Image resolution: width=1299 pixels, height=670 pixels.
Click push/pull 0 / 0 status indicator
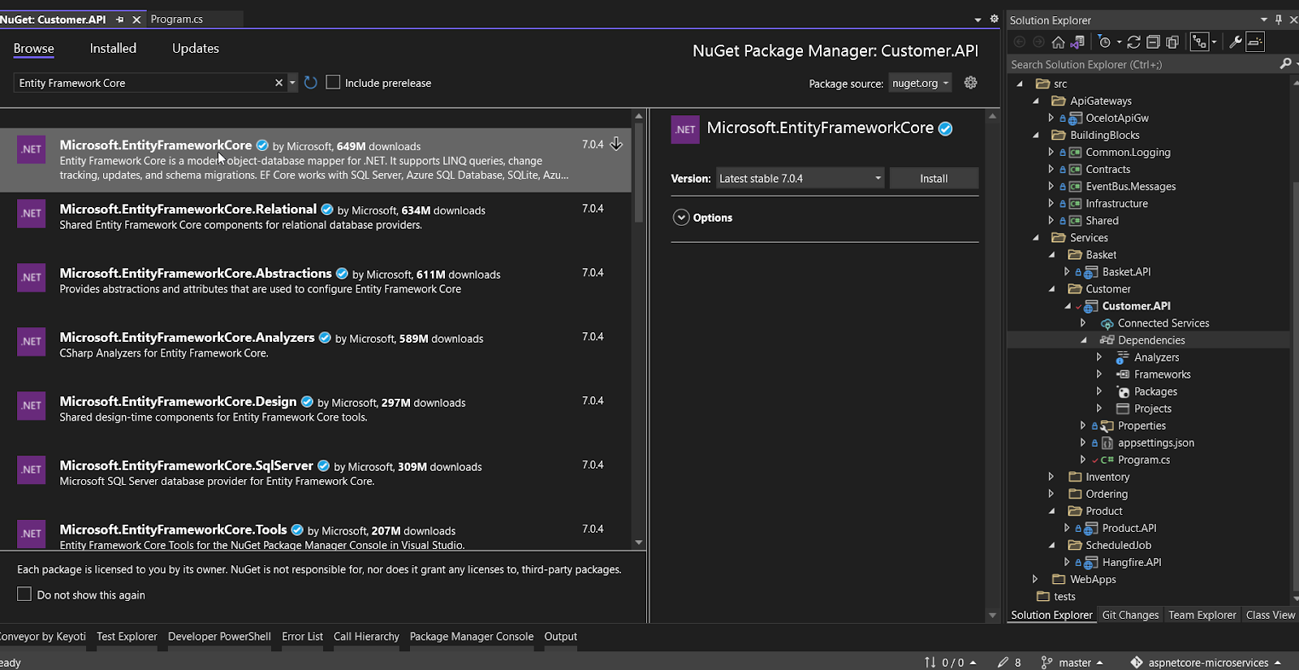point(951,663)
